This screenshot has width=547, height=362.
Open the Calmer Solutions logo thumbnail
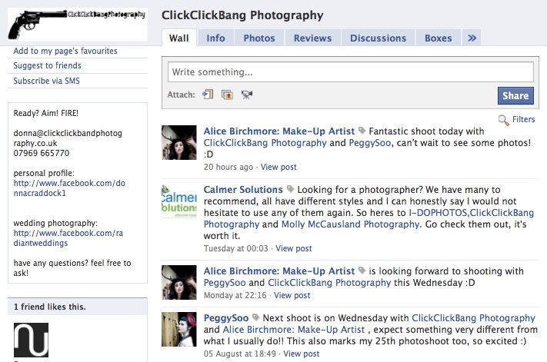pos(179,201)
